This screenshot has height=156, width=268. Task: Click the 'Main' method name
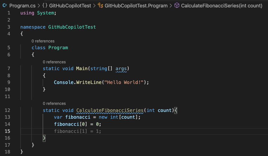click(82, 69)
